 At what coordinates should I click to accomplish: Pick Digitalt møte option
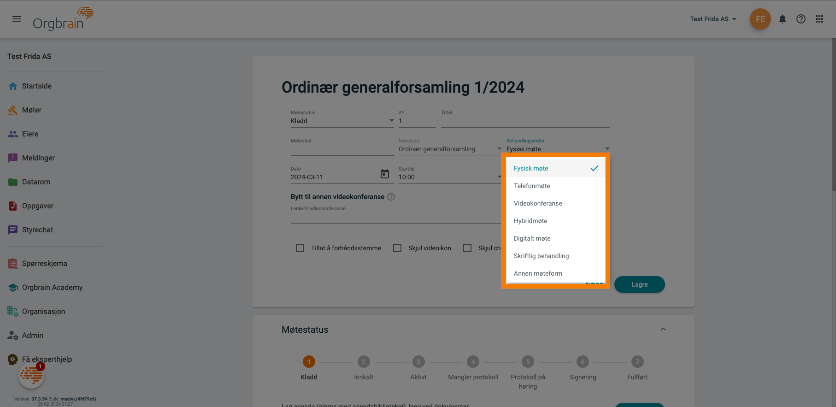tap(556, 238)
